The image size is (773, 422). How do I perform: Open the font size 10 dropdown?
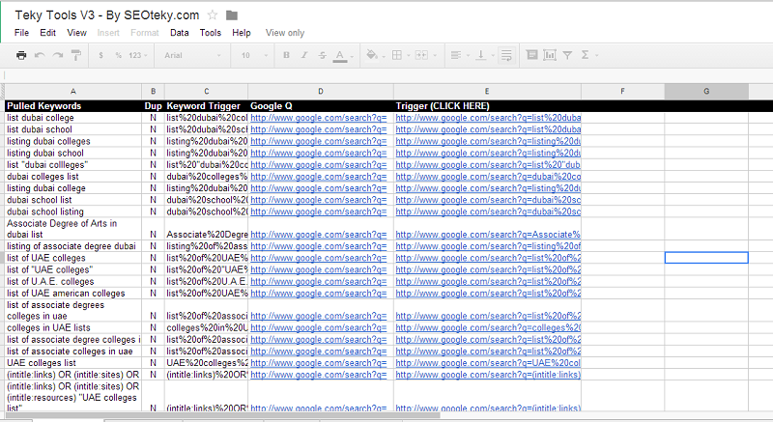click(254, 55)
